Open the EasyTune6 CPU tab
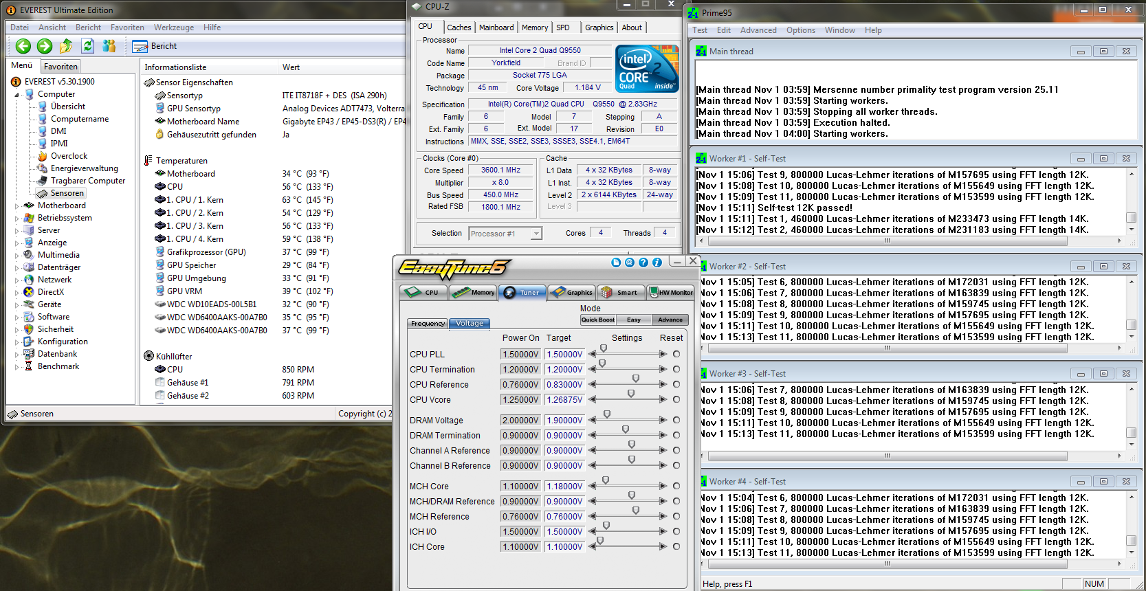The width and height of the screenshot is (1146, 591). pos(423,292)
